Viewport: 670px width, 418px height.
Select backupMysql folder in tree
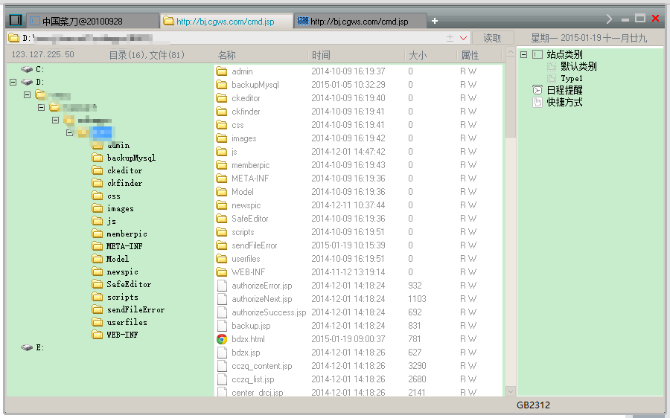click(x=131, y=158)
